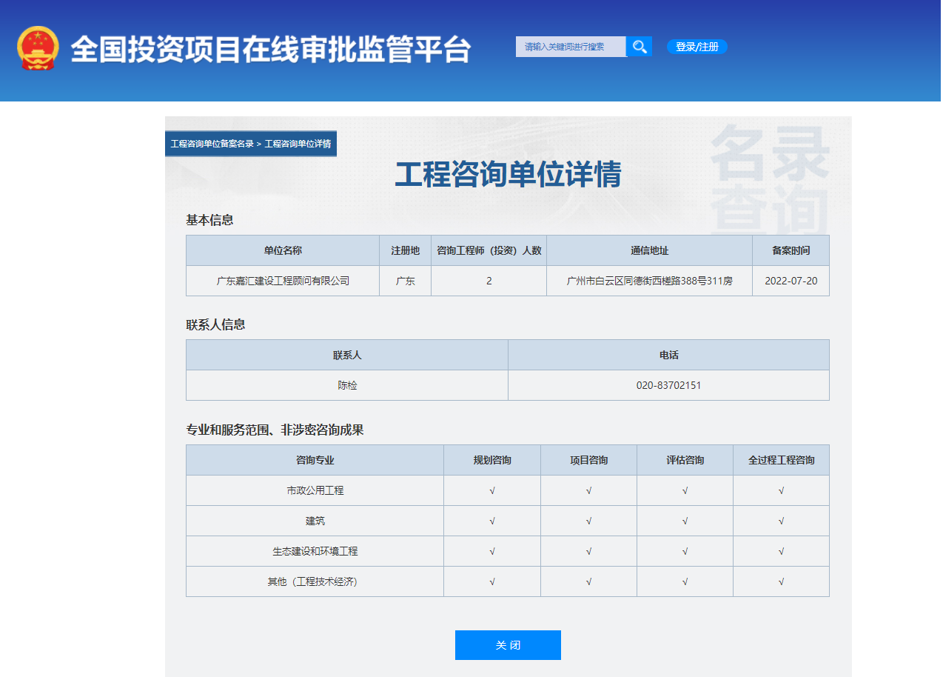The height and width of the screenshot is (677, 943).
Task: Click the magnifier search icon button
Action: (x=639, y=47)
